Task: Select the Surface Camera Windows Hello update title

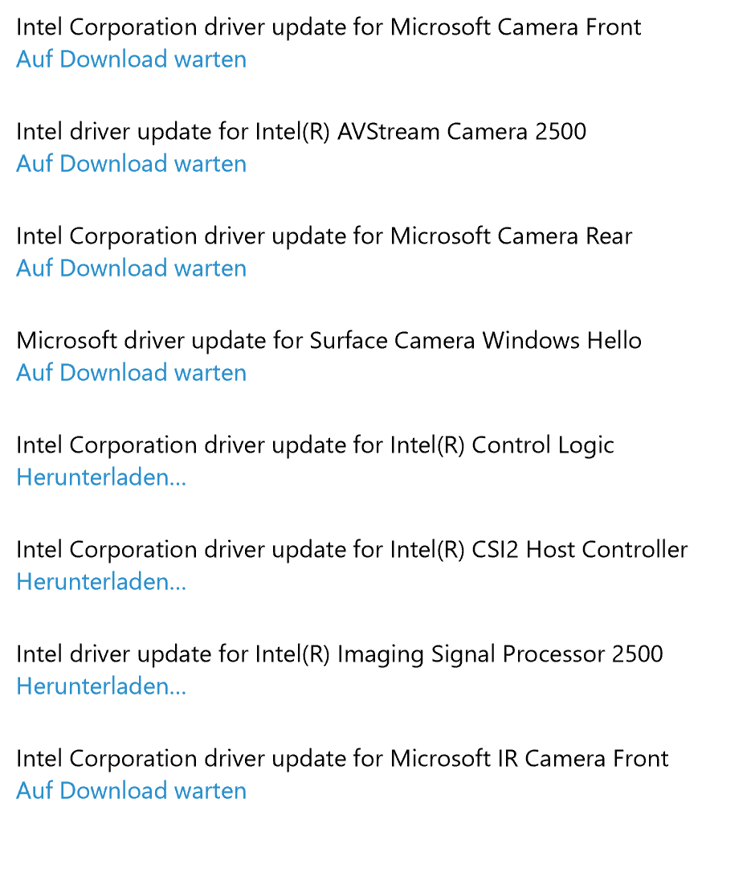Action: (329, 341)
